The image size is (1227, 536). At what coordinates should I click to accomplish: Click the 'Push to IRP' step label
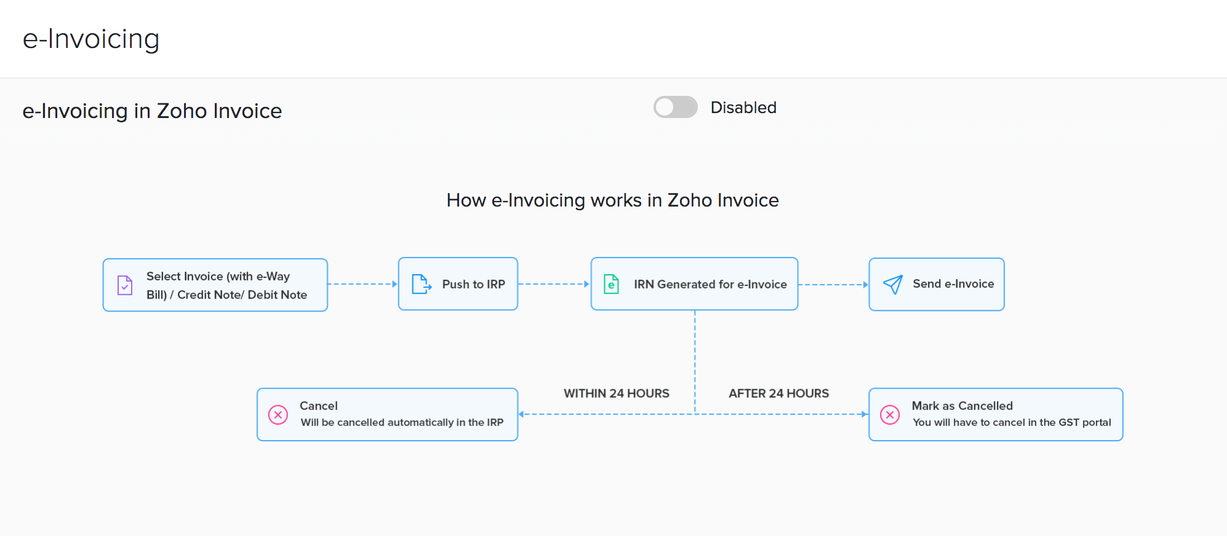tap(473, 284)
